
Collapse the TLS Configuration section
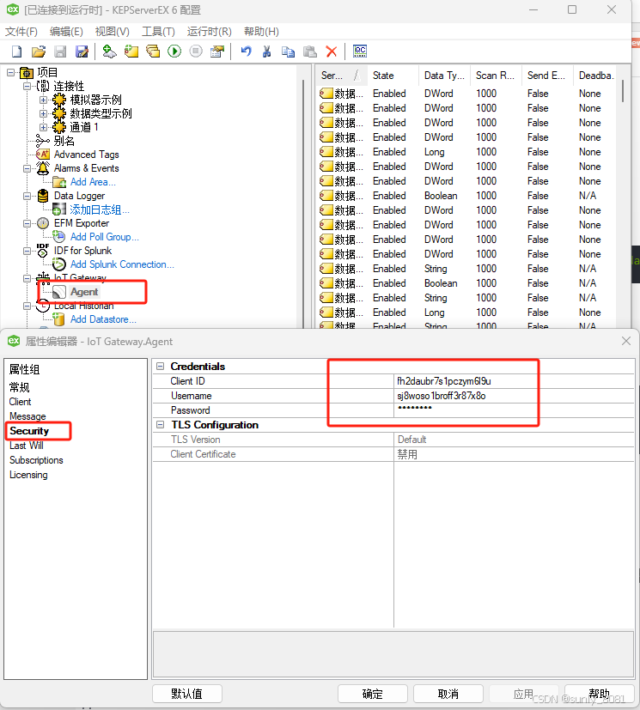[160, 425]
